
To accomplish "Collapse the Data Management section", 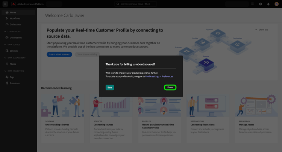I will pos(5,58).
